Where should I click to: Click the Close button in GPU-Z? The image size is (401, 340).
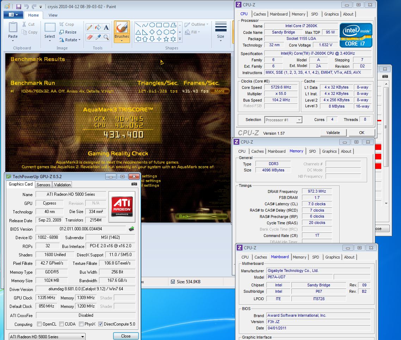click(x=126, y=336)
